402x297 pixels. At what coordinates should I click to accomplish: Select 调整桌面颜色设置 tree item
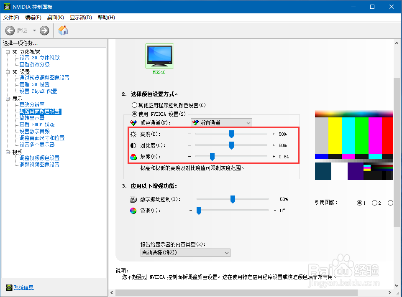tap(40, 112)
